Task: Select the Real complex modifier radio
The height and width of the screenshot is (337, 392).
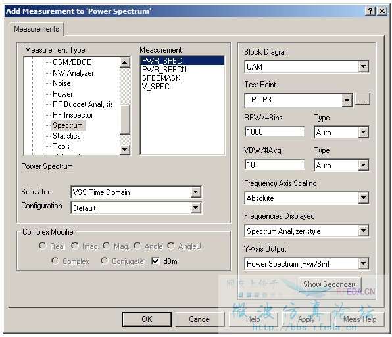Action: 42,246
